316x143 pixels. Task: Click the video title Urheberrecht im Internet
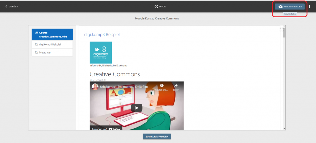[123, 87]
